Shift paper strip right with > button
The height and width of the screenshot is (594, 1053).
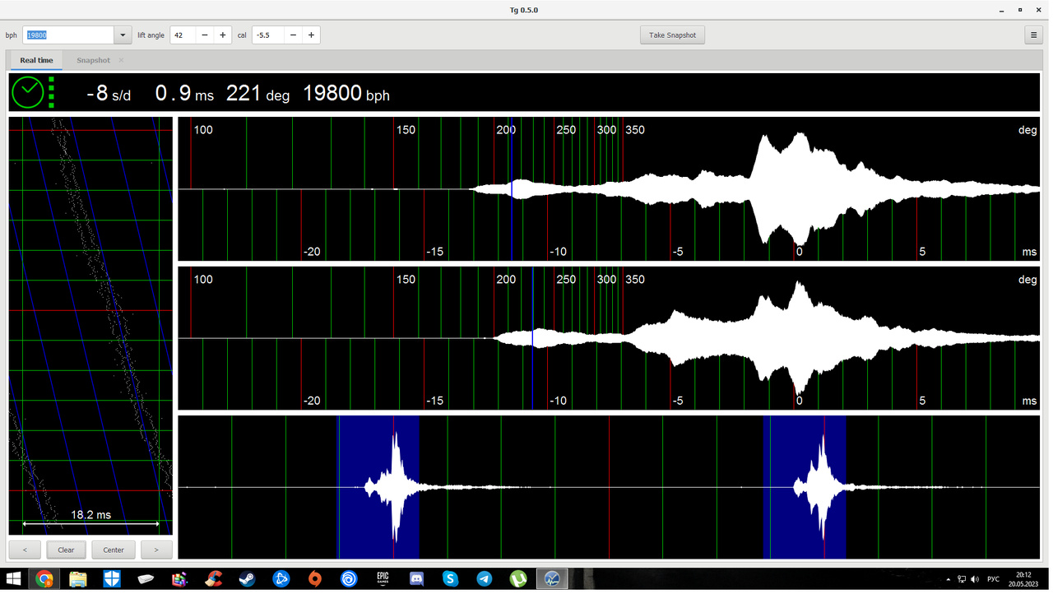pyautogui.click(x=156, y=550)
